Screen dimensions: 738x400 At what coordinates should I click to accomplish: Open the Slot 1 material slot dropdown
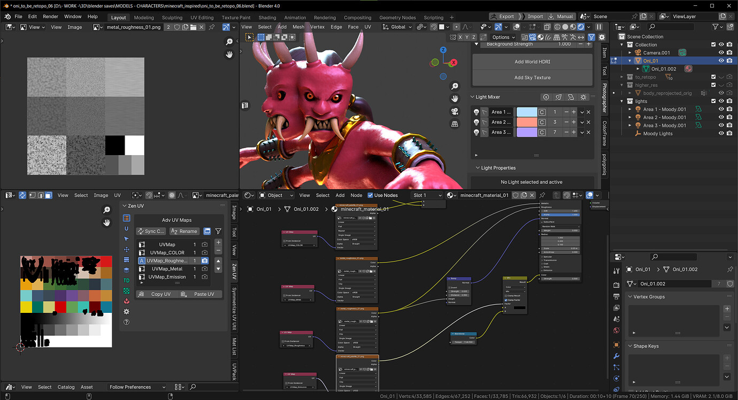[x=428, y=195]
